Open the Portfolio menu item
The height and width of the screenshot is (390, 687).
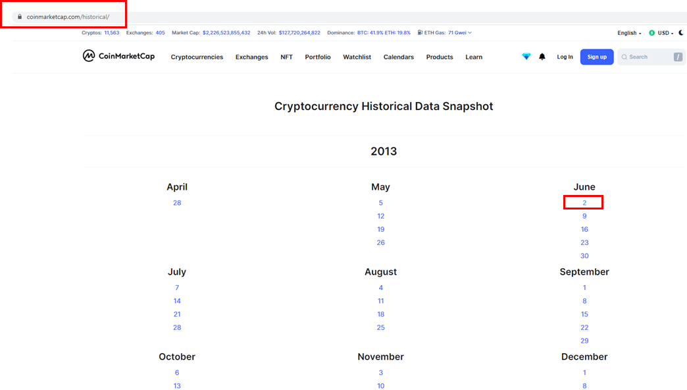pyautogui.click(x=318, y=57)
